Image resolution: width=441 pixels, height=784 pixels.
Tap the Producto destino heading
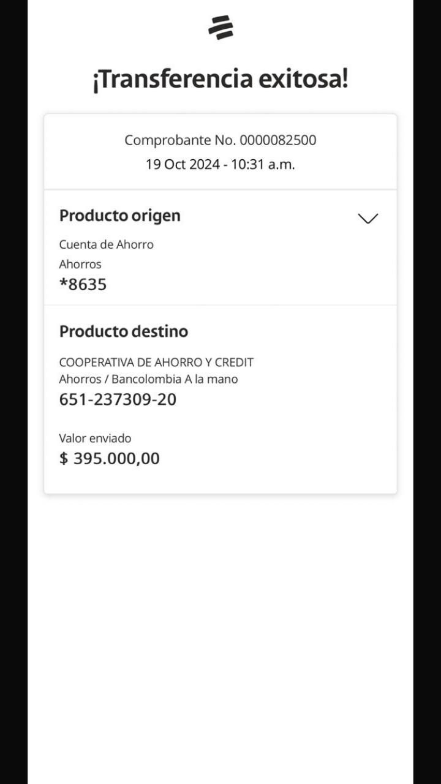(124, 331)
